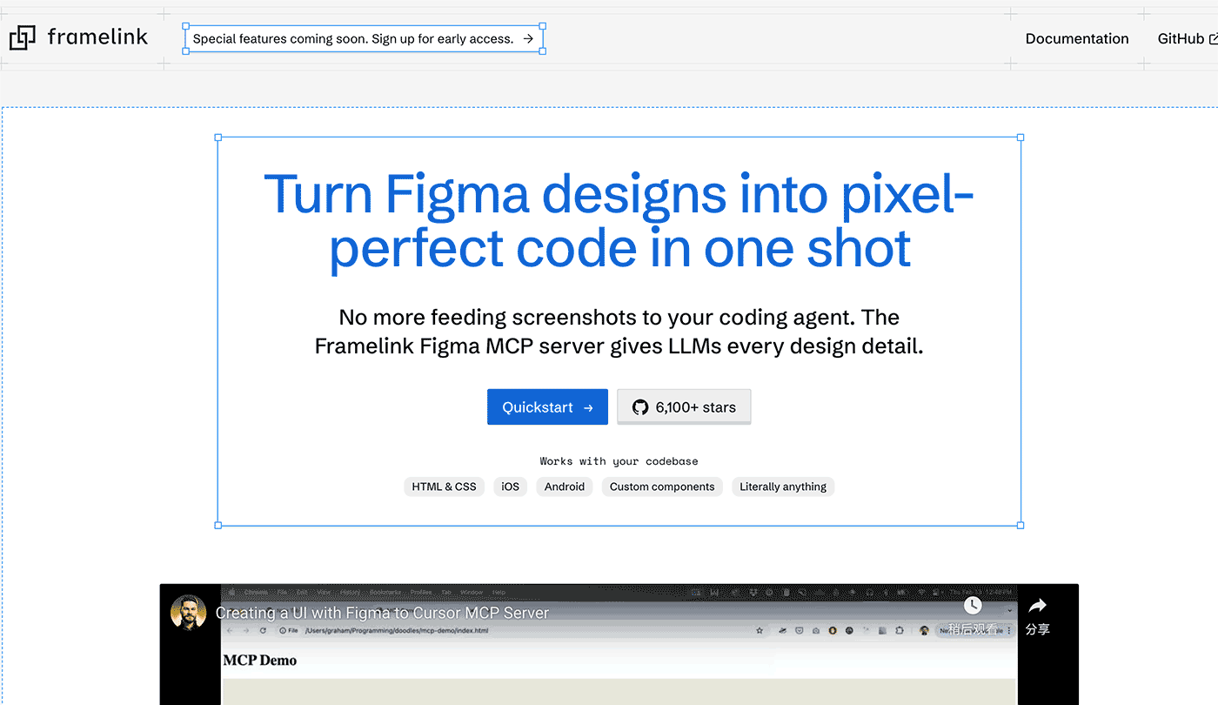1218x705 pixels.
Task: Click the "MCP Demo" heading in video
Action: pos(260,661)
